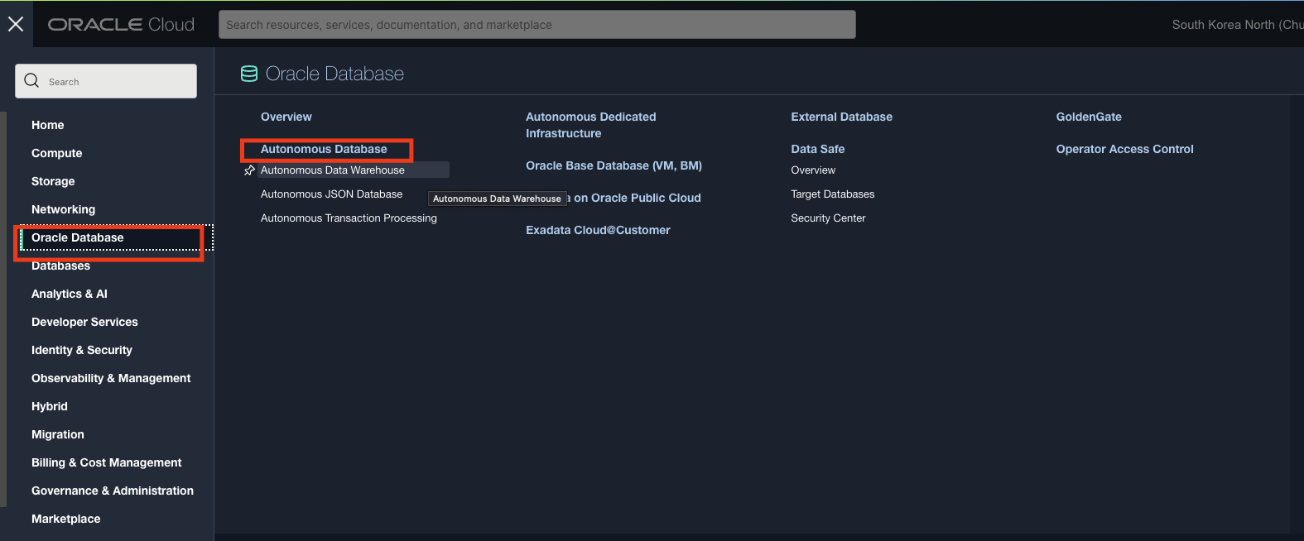Click the Oracle Cloud logo
This screenshot has width=1304, height=541.
point(121,25)
